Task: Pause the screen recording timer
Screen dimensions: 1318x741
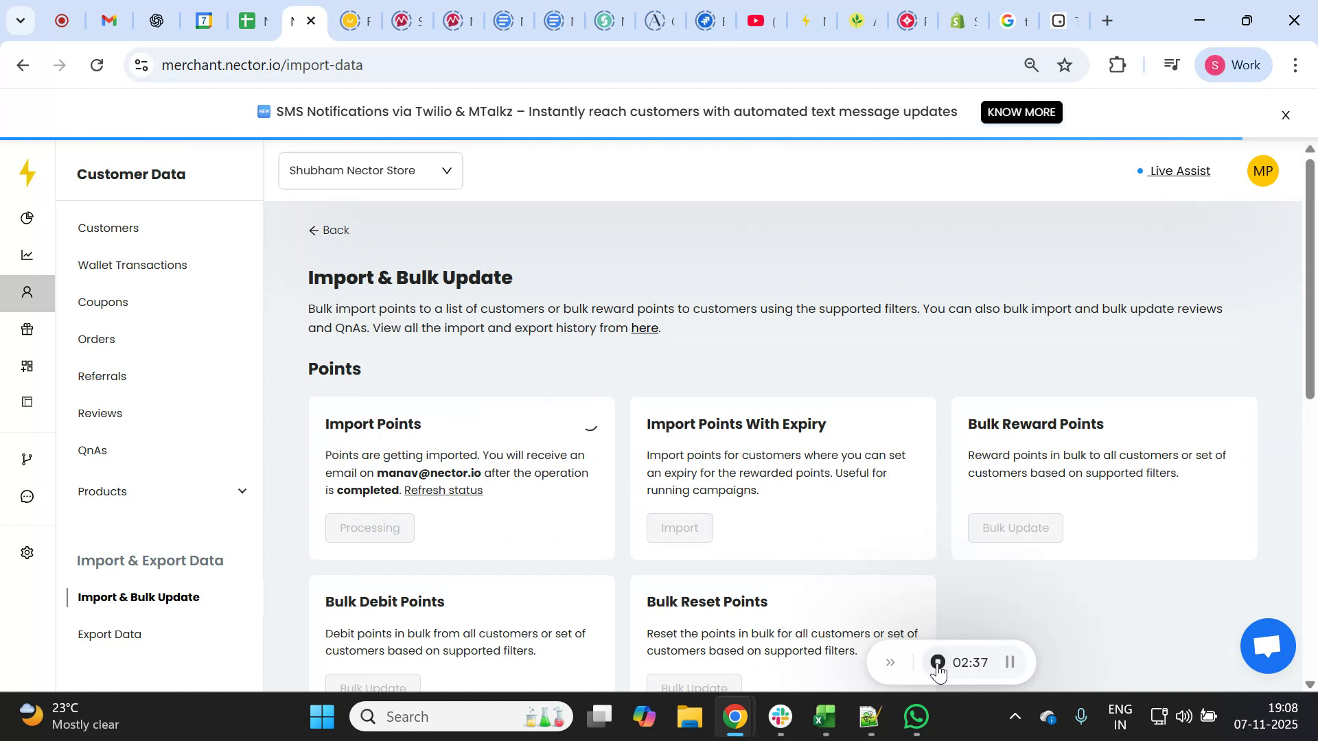Action: tap(1010, 662)
